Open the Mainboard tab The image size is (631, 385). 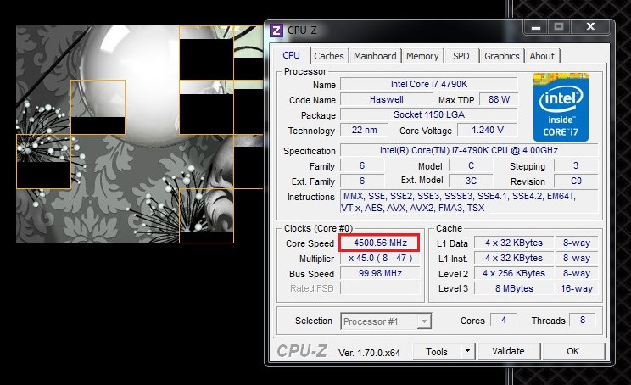[375, 56]
